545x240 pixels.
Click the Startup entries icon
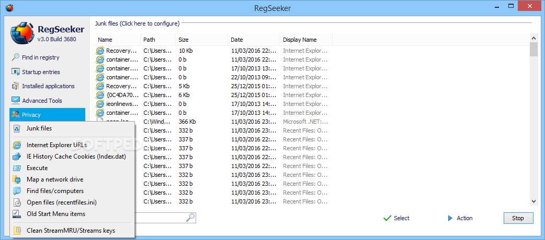coord(16,72)
